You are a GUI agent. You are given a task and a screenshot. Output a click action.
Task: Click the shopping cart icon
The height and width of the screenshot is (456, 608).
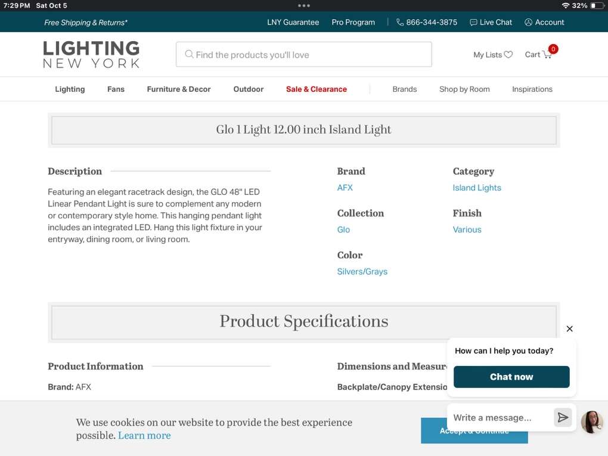click(x=547, y=55)
